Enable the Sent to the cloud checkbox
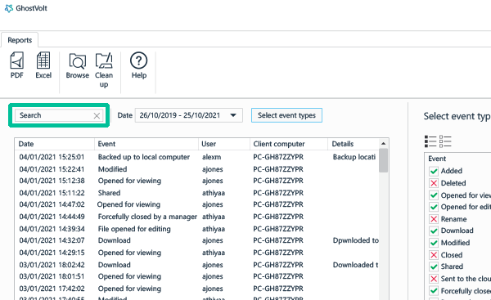The width and height of the screenshot is (491, 300). point(434,279)
